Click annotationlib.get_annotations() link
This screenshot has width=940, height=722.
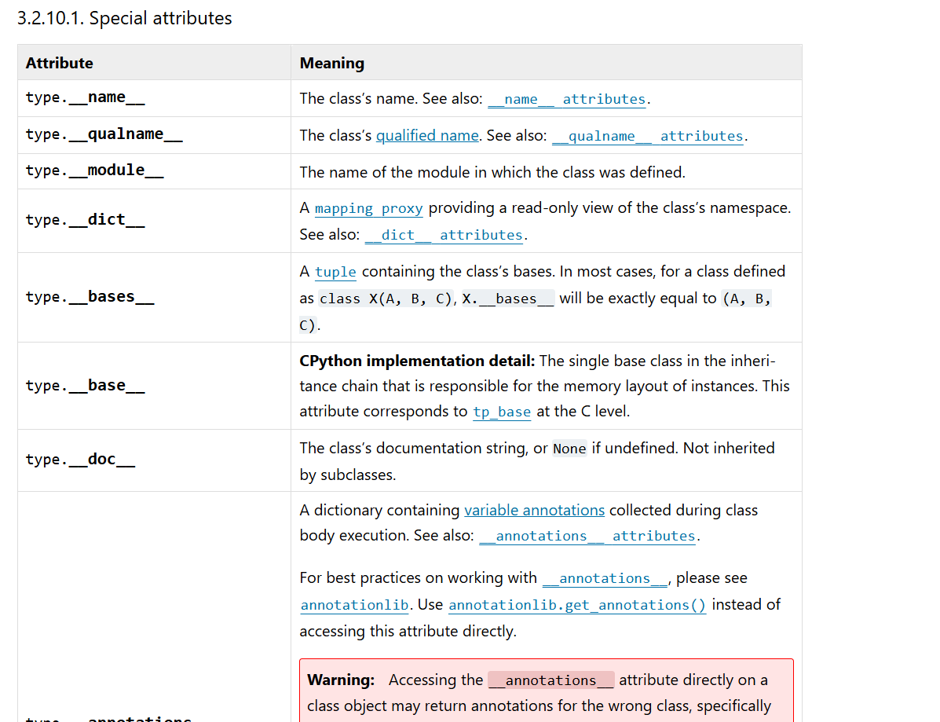[x=577, y=605]
